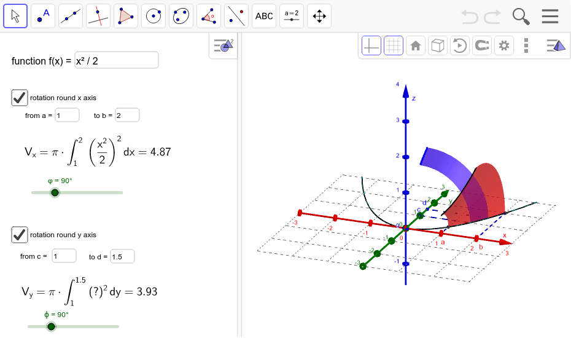Click the Vy integral formula text
571x338 pixels.
click(x=90, y=291)
